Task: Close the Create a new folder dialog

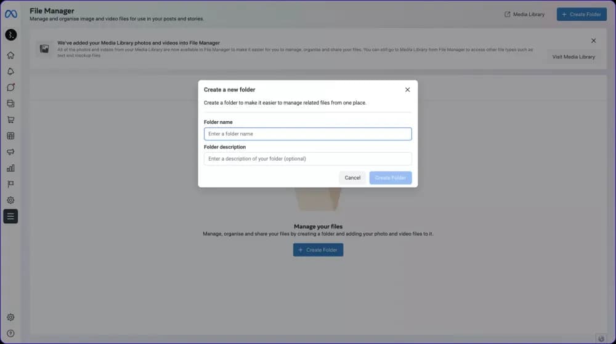Action: tap(407, 90)
